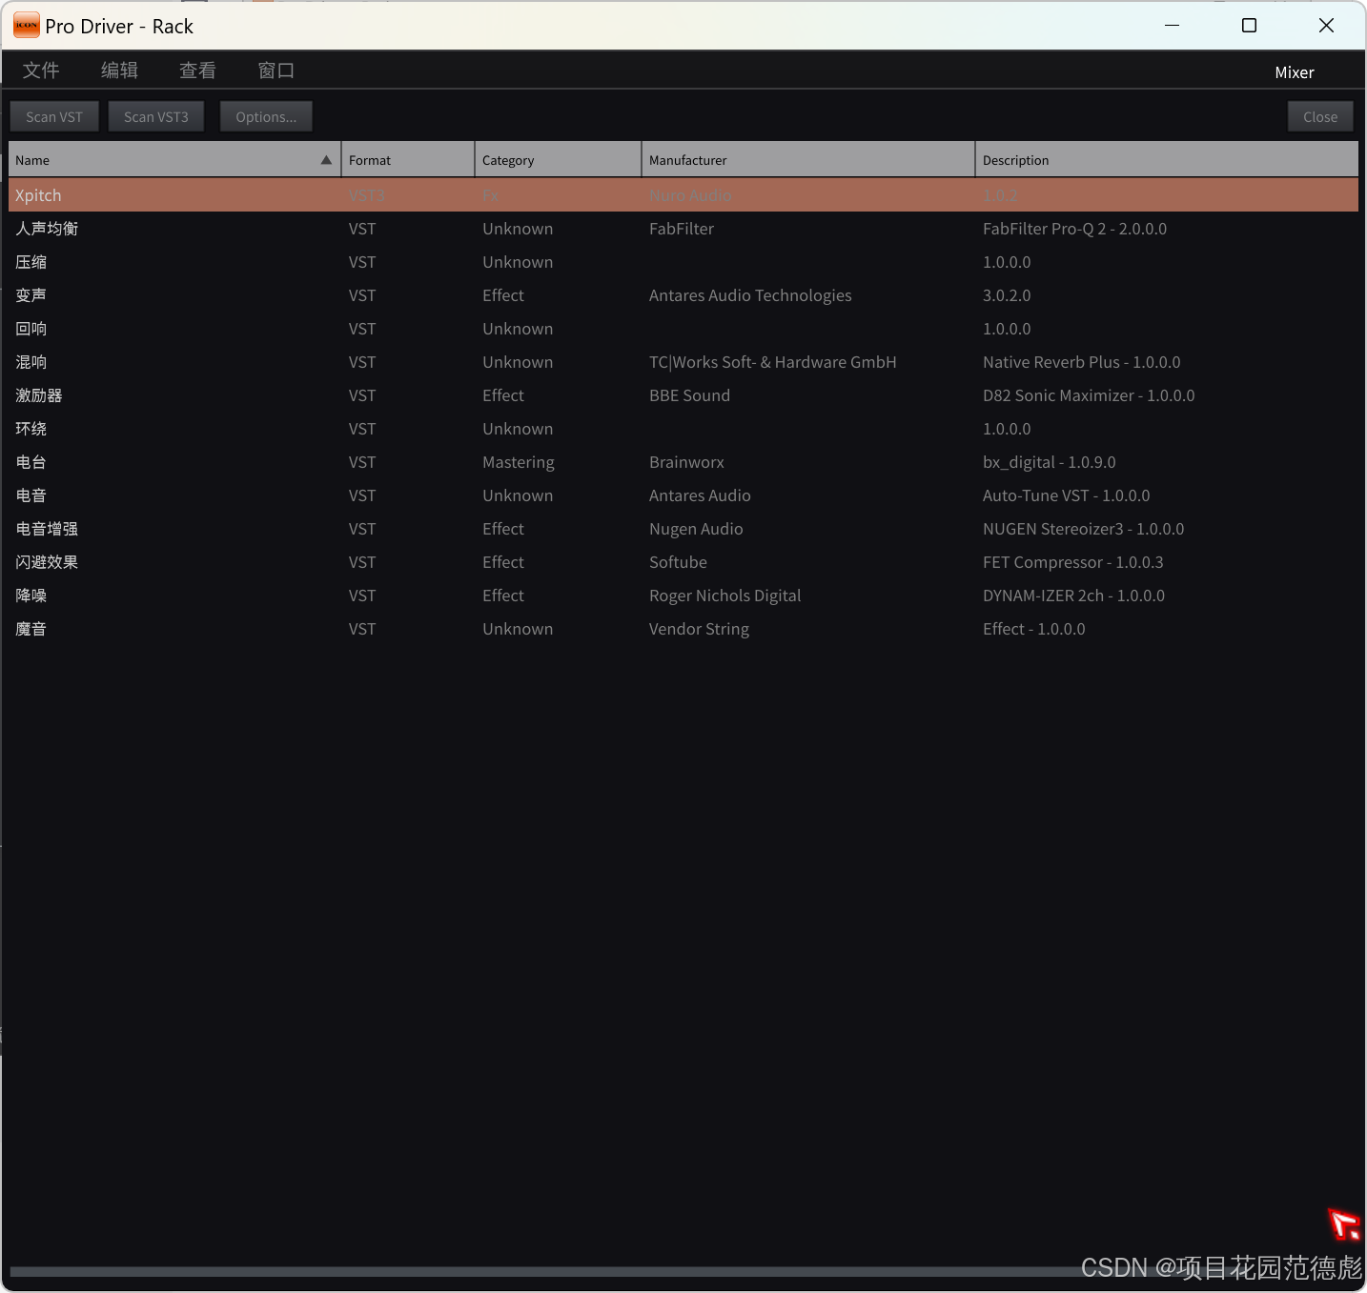Select the 人声均衡 plugin row

tap(683, 229)
